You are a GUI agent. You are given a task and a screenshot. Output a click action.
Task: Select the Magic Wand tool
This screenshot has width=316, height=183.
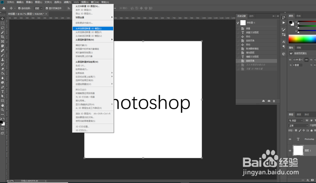tap(3, 32)
